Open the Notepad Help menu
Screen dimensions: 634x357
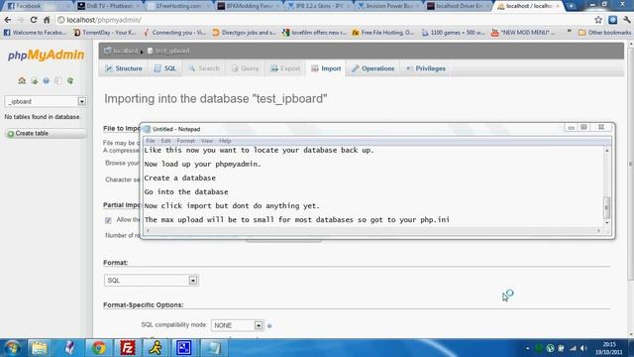[225, 141]
